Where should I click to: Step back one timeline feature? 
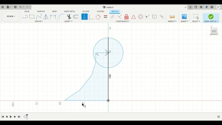coord(7,117)
